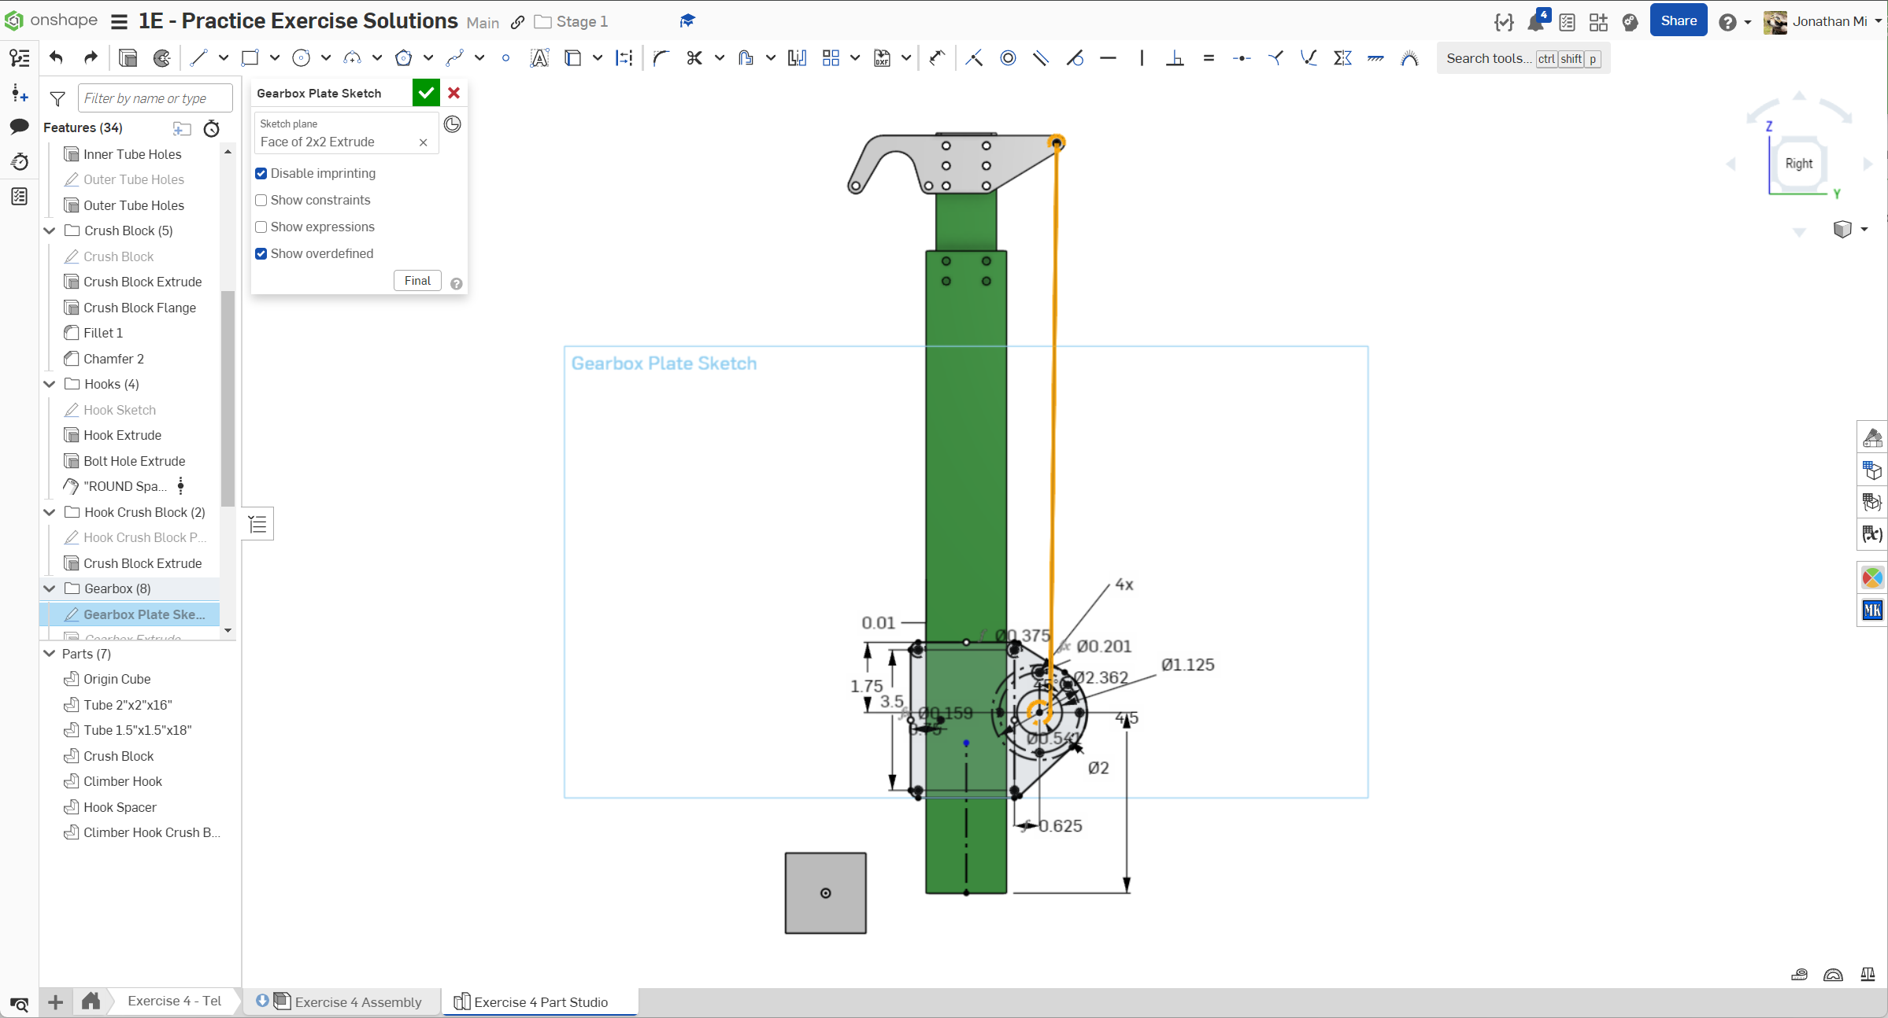Viewport: 1888px width, 1018px height.
Task: Select the Trim tool (scissors)
Action: [694, 58]
